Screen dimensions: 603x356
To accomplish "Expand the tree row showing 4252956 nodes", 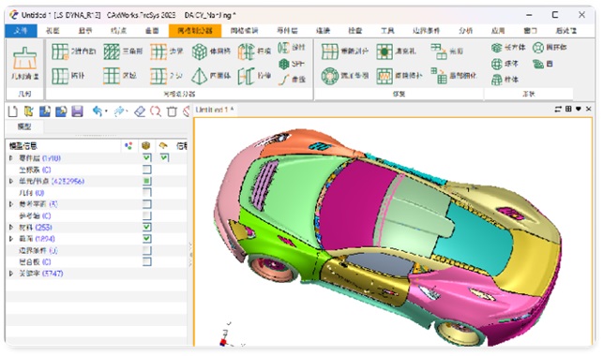I will coord(11,181).
